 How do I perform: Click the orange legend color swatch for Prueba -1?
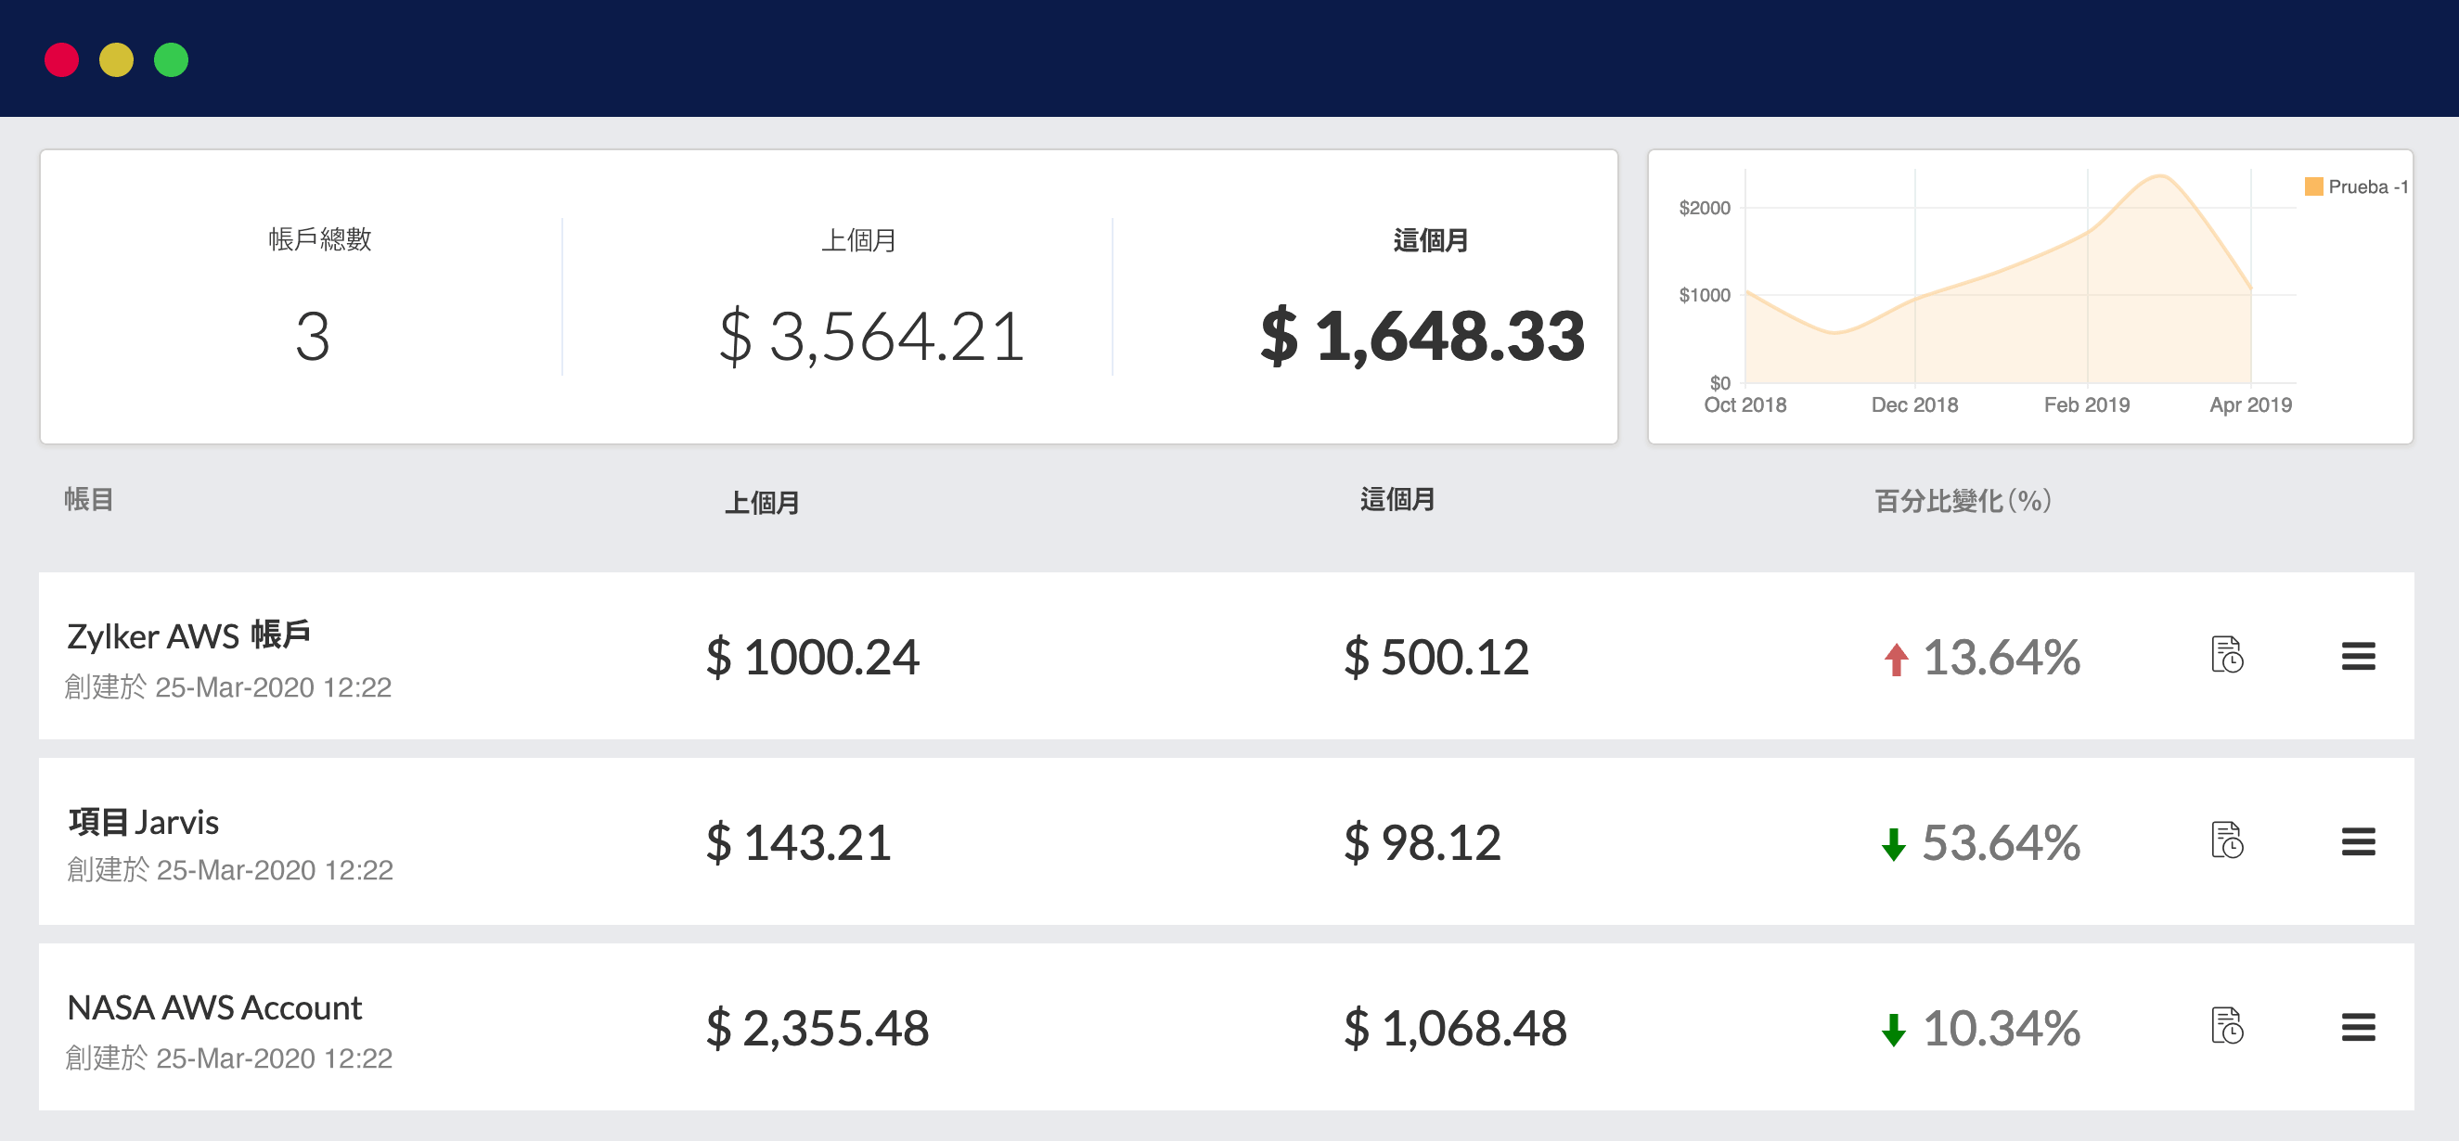2314,186
